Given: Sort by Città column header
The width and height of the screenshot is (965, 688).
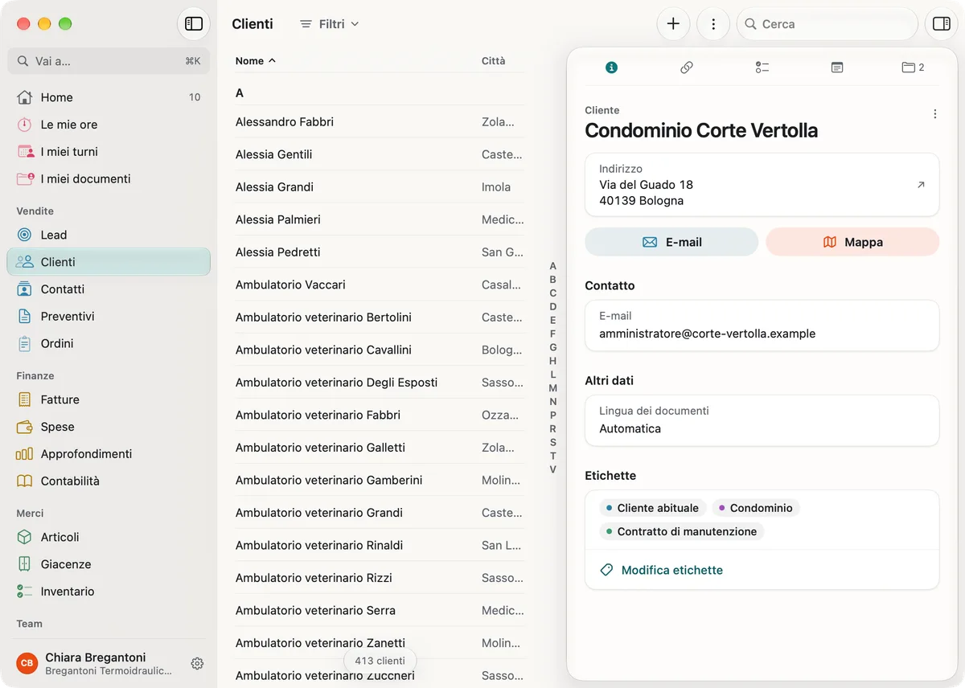Looking at the screenshot, I should (x=494, y=61).
